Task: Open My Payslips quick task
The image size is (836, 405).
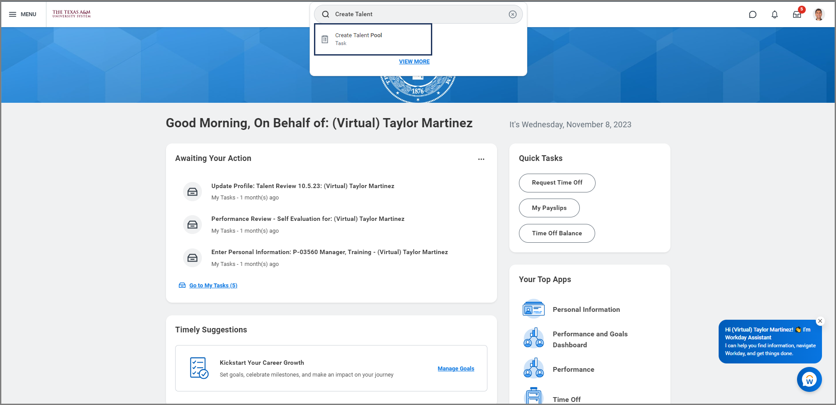Action: point(549,208)
